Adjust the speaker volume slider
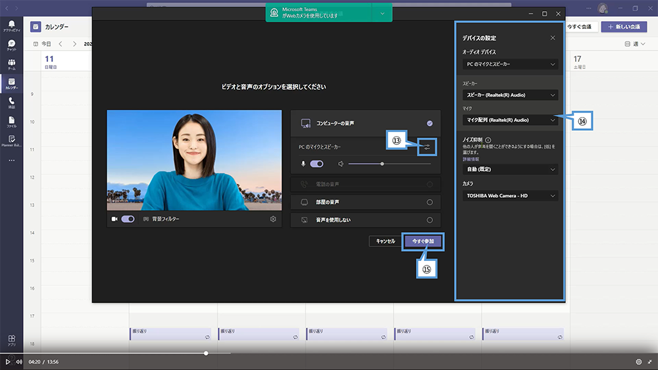 point(382,164)
